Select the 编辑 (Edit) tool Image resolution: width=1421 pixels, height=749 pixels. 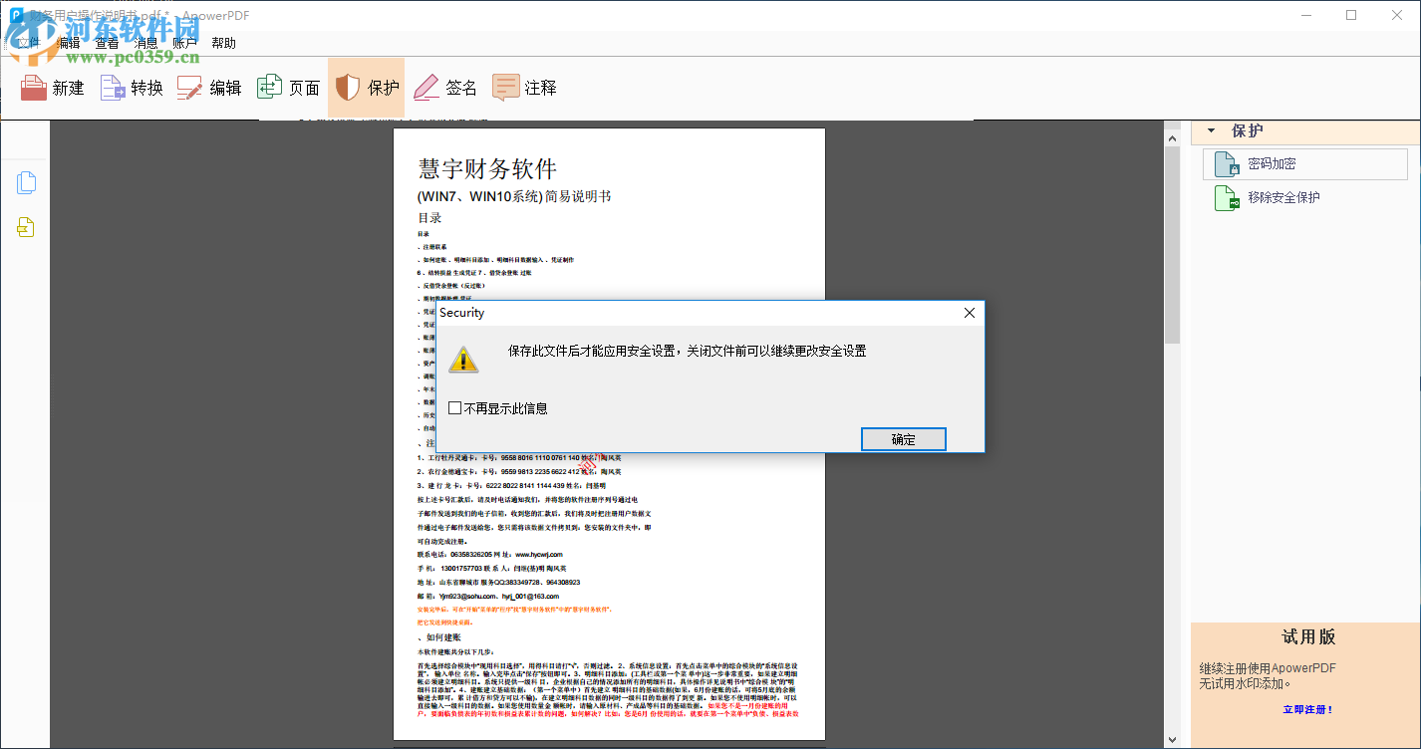coord(209,88)
